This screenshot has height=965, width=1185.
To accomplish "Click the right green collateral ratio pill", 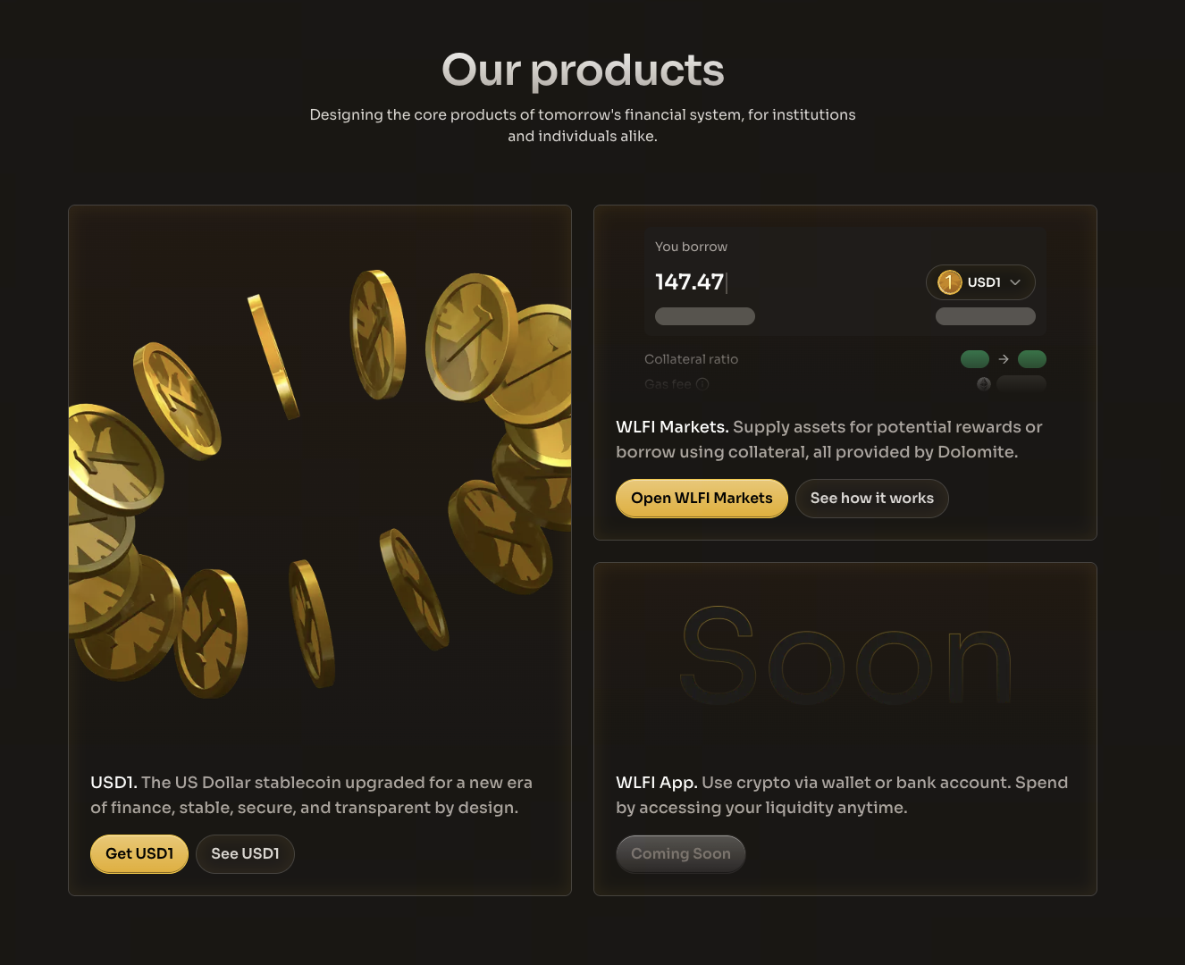I will point(1032,359).
